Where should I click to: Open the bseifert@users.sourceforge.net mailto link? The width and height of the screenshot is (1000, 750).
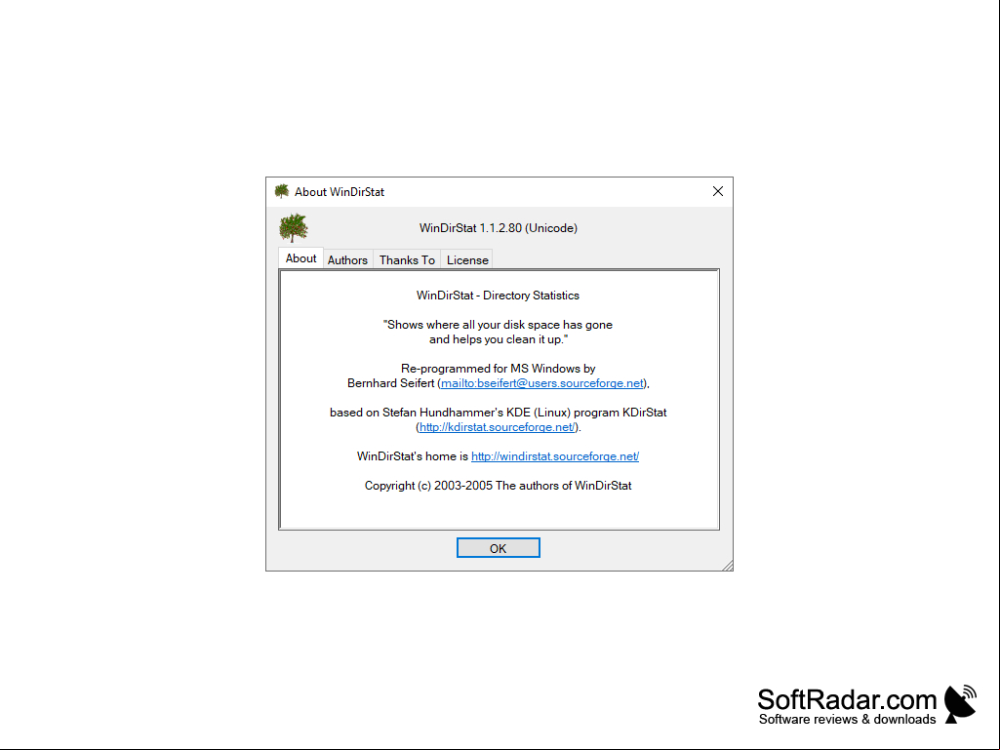[542, 383]
